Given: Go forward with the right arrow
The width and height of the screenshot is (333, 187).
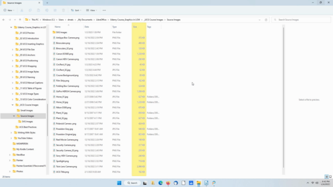Looking at the screenshot, I should 9,20.
